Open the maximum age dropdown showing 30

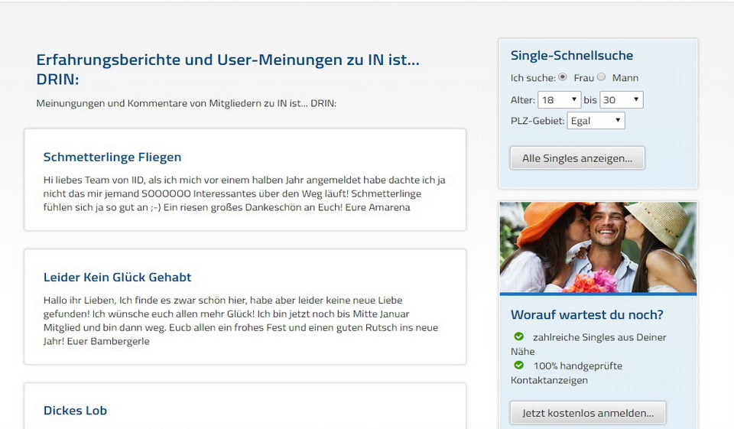622,100
